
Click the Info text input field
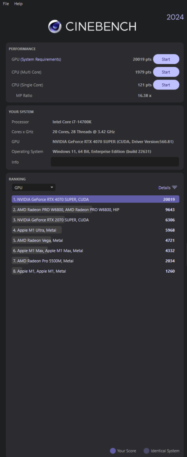[115, 162]
